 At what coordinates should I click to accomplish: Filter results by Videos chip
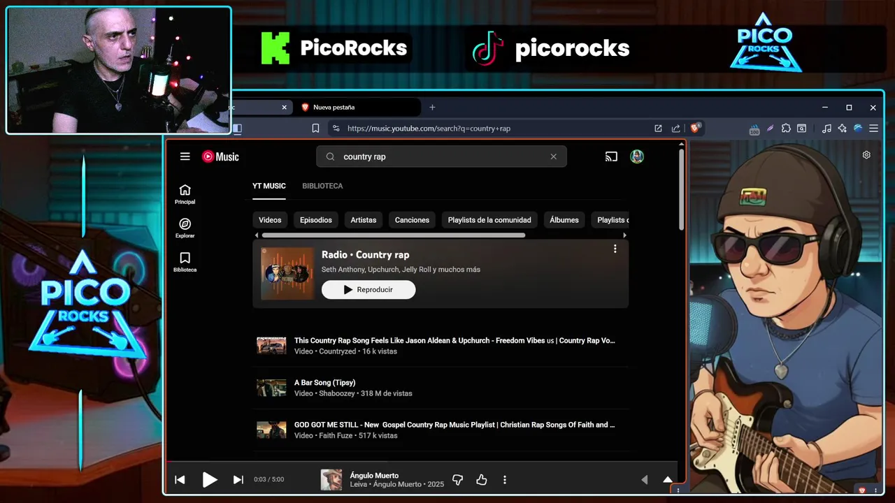coord(270,220)
